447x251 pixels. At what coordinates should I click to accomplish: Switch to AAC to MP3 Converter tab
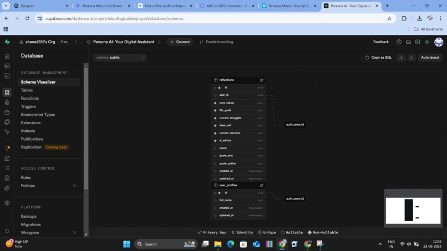pos(227,6)
